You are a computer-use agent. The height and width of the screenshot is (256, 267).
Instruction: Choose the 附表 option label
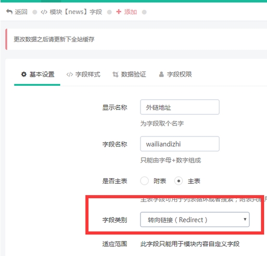pos(160,181)
